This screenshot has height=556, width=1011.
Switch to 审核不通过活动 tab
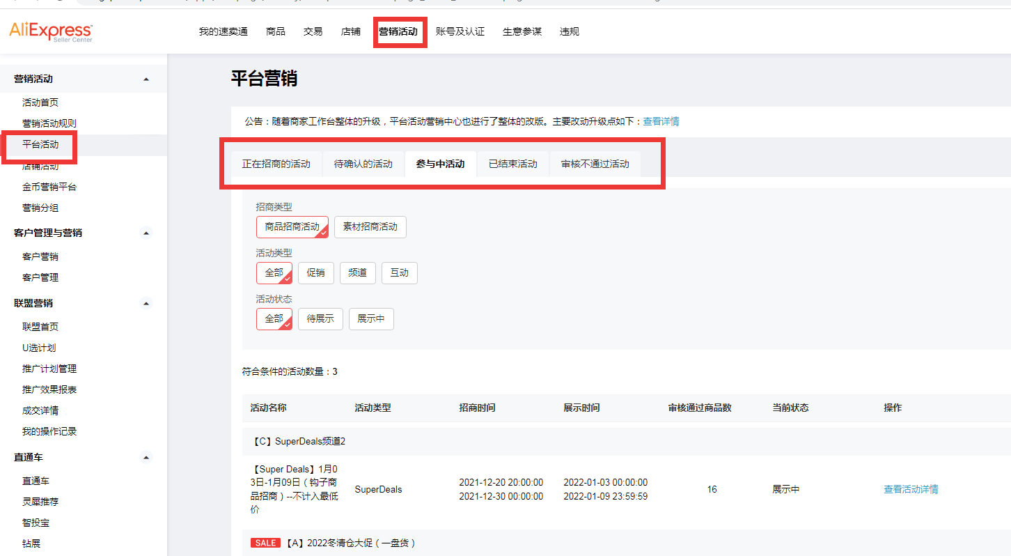[595, 164]
